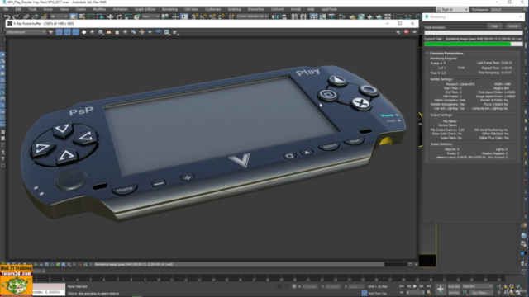The height and width of the screenshot is (297, 529).
Task: Open the Modifiers menu
Action: tap(99, 9)
